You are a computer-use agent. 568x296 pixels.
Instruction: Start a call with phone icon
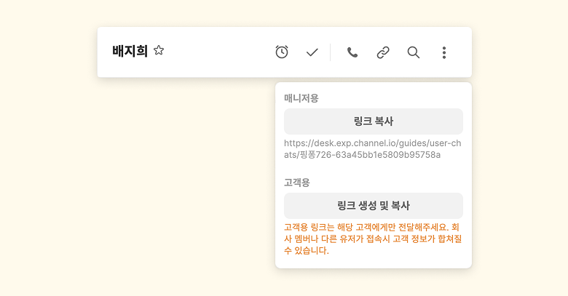click(x=352, y=52)
